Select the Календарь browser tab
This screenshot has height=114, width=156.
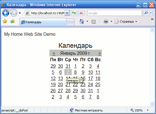tap(43, 22)
